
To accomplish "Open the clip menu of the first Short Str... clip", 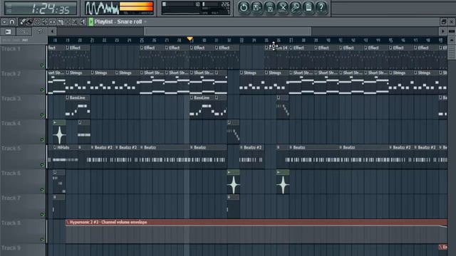I will (x=142, y=73).
